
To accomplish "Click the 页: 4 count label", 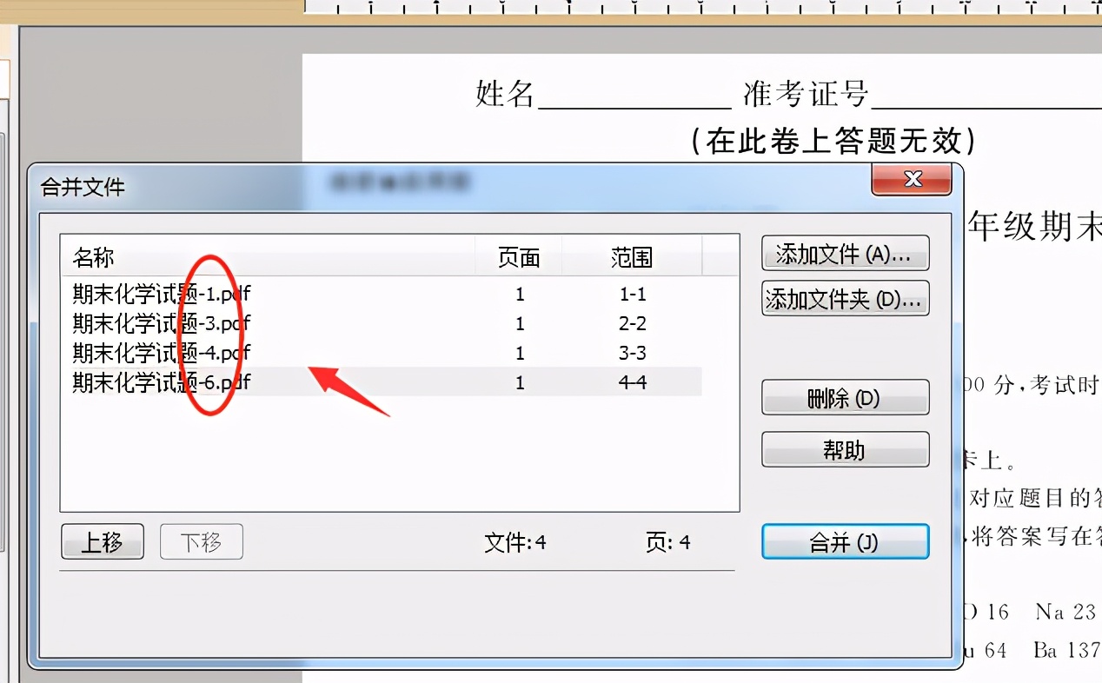I will click(x=667, y=542).
